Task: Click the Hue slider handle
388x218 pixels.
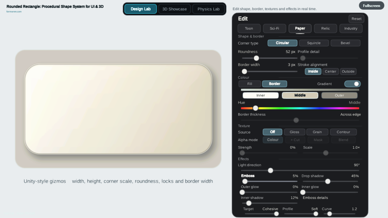Action: (x=256, y=108)
